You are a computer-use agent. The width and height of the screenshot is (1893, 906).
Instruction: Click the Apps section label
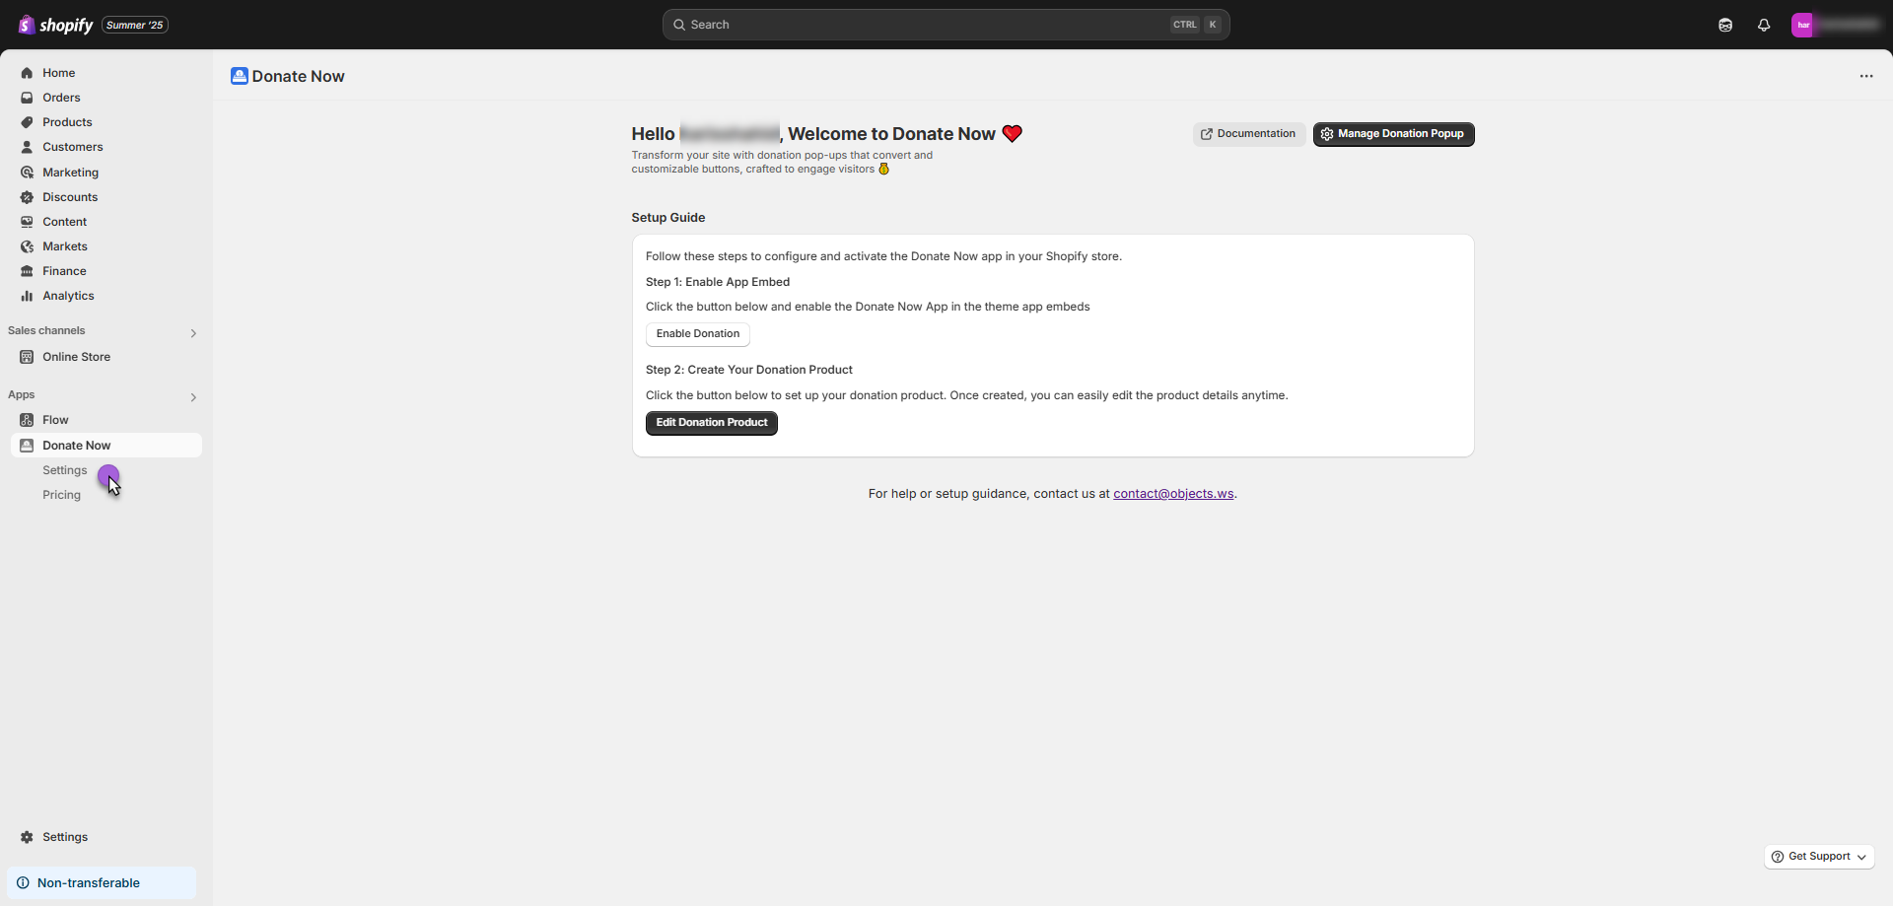coord(22,395)
